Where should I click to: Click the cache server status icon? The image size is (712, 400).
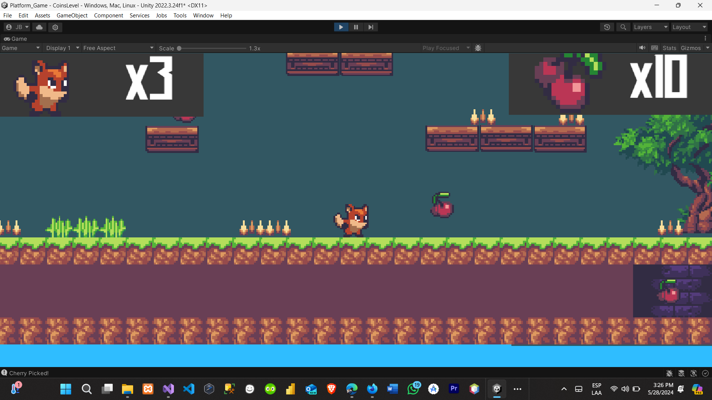681,373
